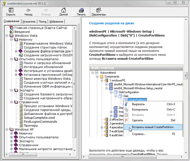The width and height of the screenshot is (190, 161).
Task: Click the Создание структуры папок page icon
Action: tap(21, 47)
